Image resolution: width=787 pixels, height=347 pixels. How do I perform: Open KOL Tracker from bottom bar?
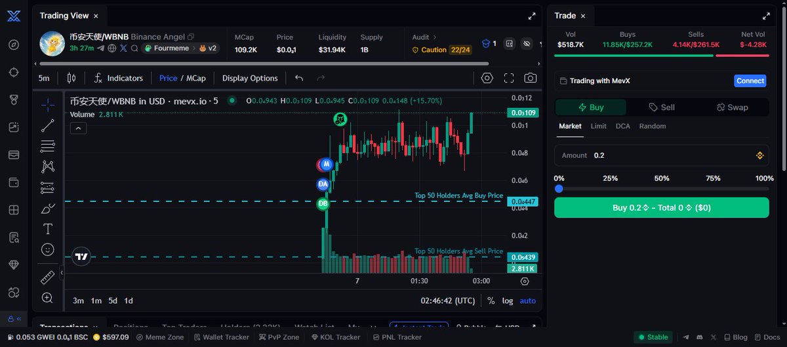pyautogui.click(x=334, y=337)
